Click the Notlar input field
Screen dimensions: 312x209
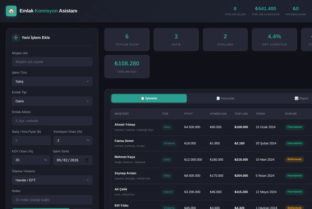point(52,200)
